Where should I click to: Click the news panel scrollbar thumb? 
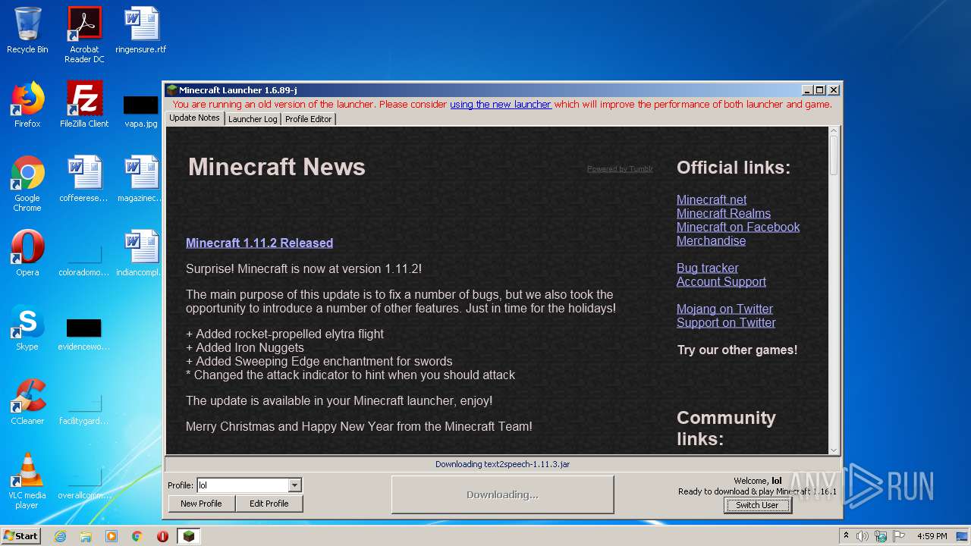coord(834,155)
